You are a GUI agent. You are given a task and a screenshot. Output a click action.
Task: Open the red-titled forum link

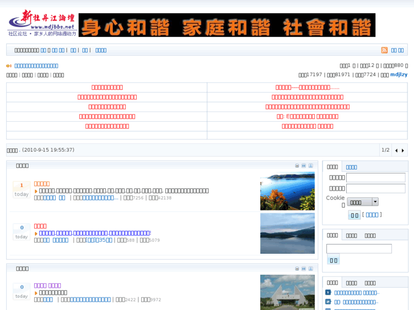40,226
